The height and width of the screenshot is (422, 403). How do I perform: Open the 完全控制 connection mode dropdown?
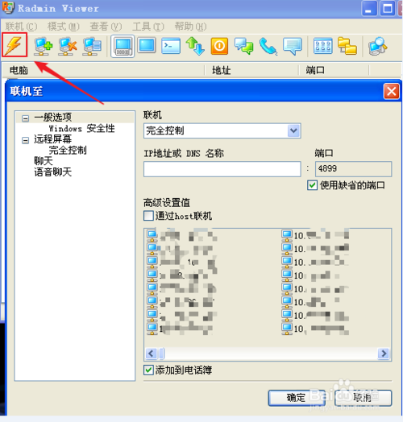click(x=293, y=130)
